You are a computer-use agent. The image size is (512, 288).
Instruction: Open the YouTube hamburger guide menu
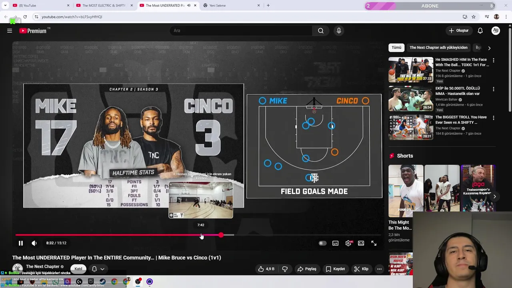(x=10, y=31)
